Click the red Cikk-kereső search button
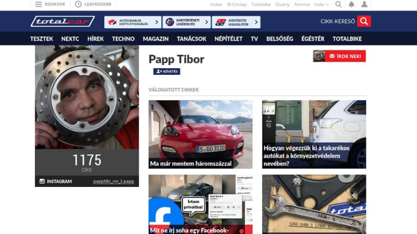Viewport: 417px width, 234px height. 364,21
